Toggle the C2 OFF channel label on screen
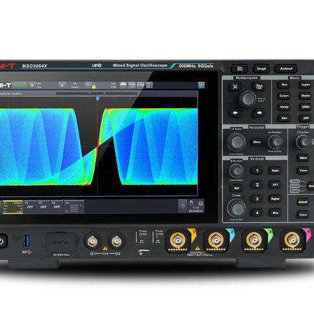 click(30, 207)
